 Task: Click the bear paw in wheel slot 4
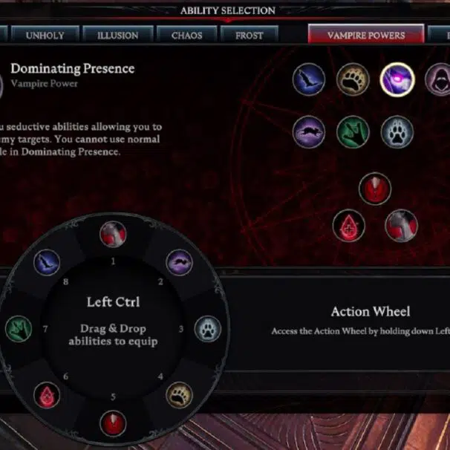[179, 395]
